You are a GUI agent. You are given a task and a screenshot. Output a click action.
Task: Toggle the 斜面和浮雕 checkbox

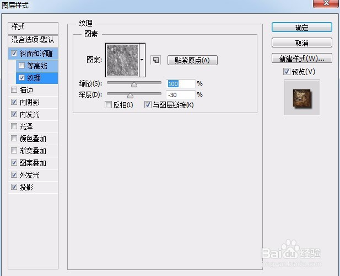click(14, 54)
